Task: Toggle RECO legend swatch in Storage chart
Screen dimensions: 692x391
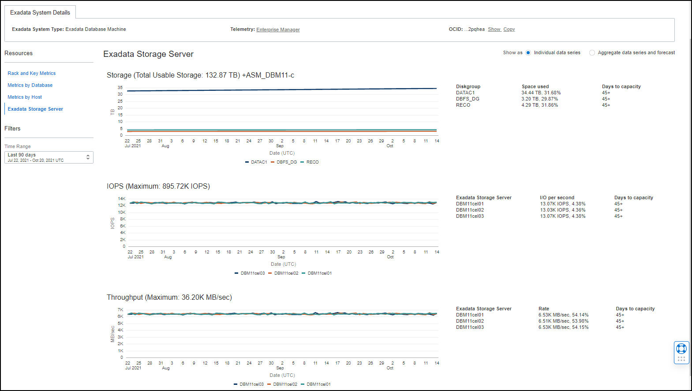Action: (x=302, y=162)
